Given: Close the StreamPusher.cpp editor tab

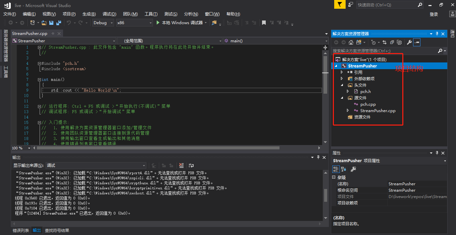Looking at the screenshot, I should [59, 34].
